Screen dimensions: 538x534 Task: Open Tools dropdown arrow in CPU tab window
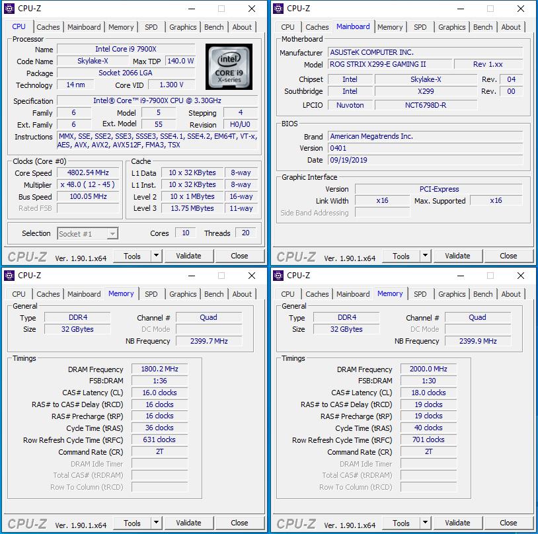[x=156, y=256]
